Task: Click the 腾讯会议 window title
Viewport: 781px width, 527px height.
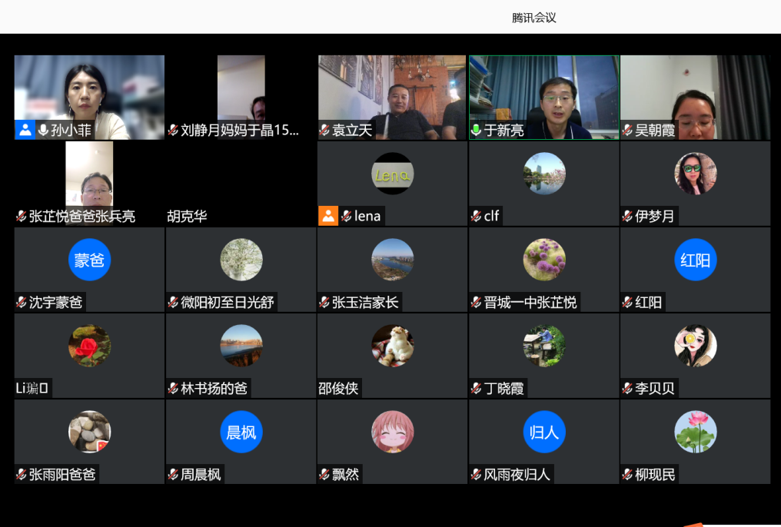Action: [534, 18]
